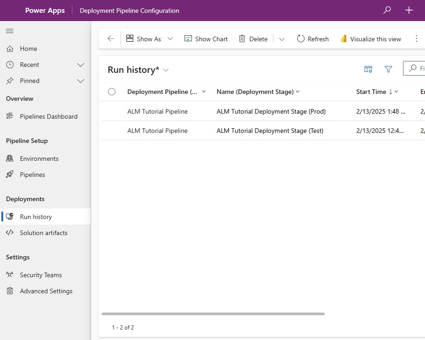Viewport: 425px width, 340px height.
Task: Open Name (Deployment Stage) column header menu
Action: [x=298, y=92]
